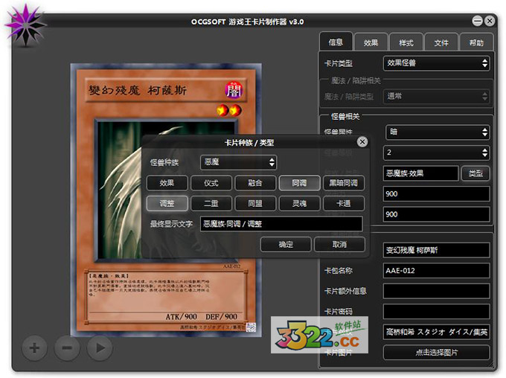506x378 pixels.
Task: Click the zoom out minus button
Action: tap(67, 348)
